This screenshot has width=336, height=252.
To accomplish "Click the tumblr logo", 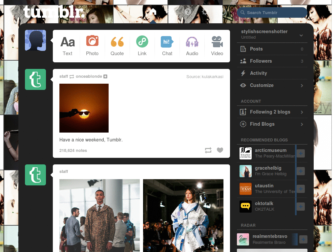I will 54,12.
